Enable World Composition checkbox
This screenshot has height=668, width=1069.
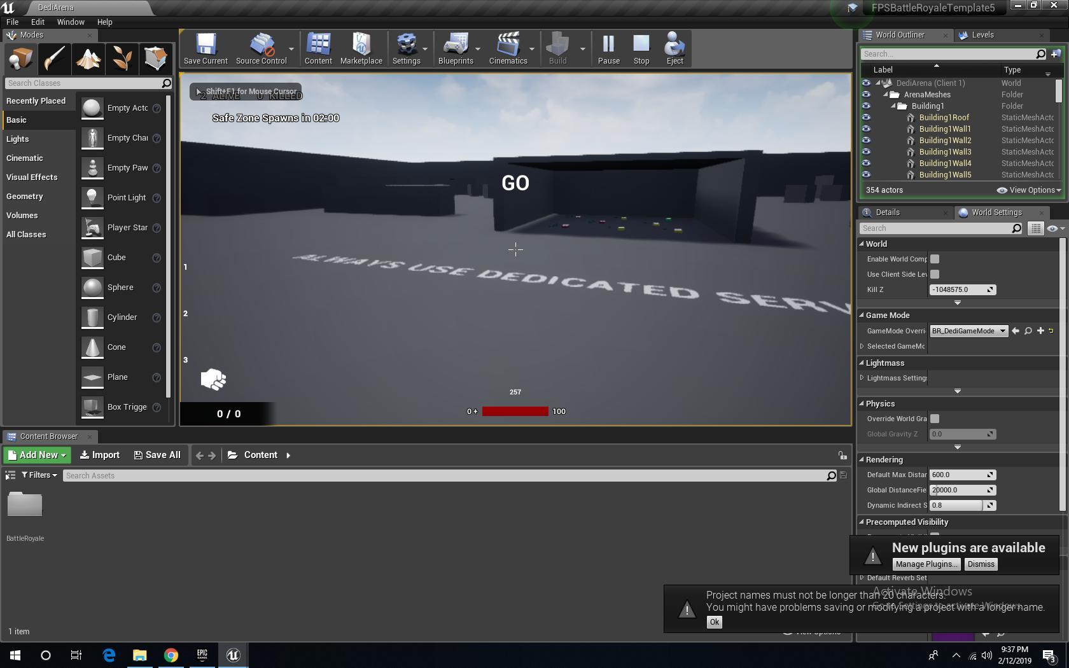[935, 259]
